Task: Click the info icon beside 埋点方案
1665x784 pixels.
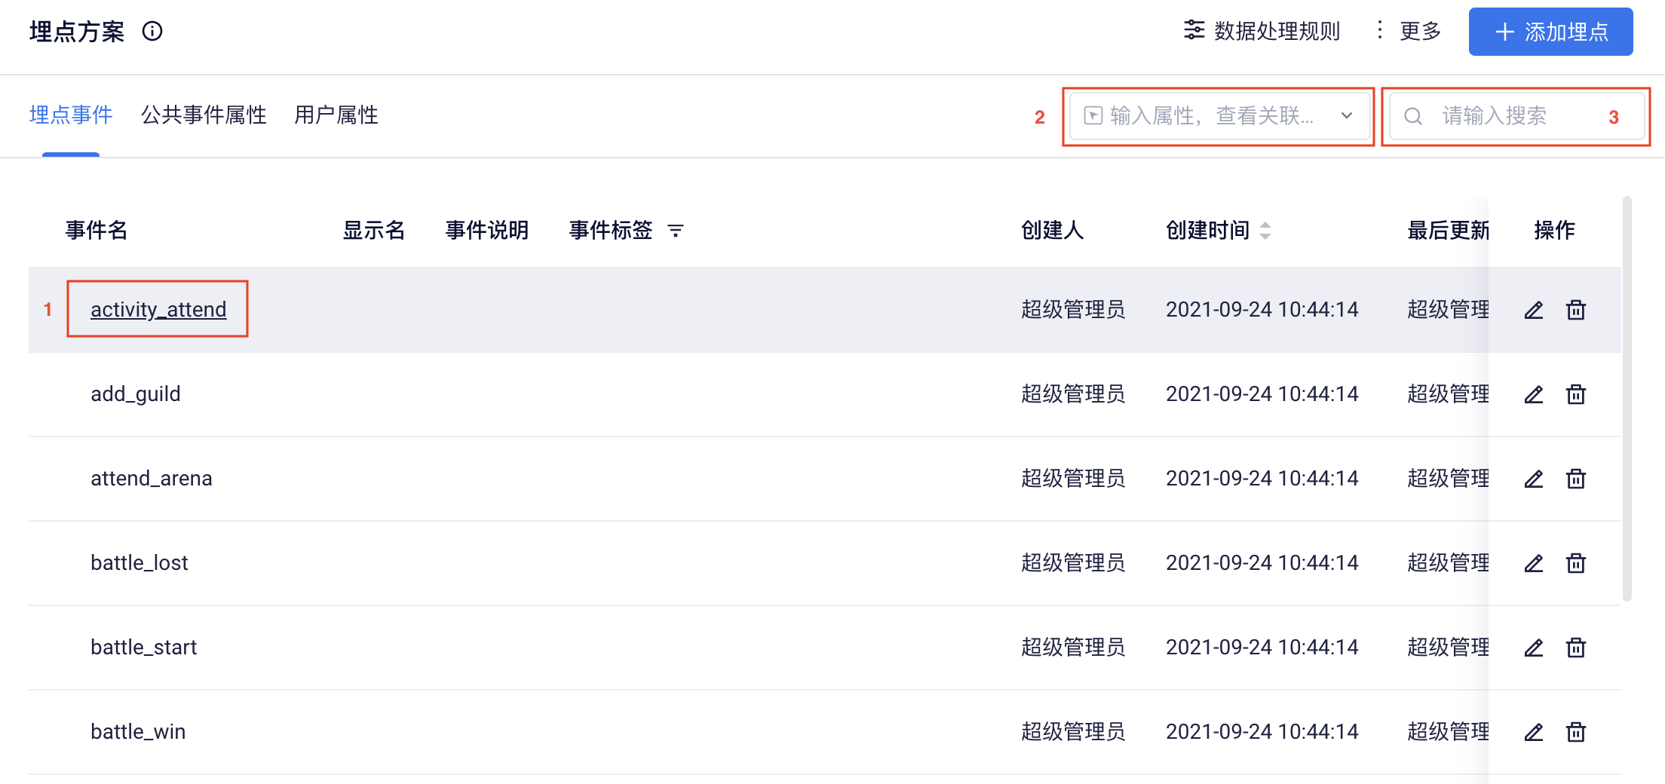Action: 152,32
